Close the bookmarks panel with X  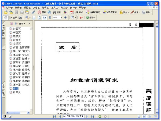point(29,24)
